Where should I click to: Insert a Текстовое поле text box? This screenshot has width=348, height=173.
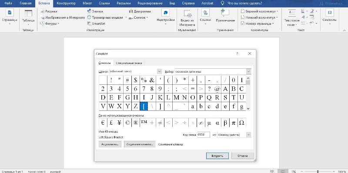pyautogui.click(x=292, y=18)
